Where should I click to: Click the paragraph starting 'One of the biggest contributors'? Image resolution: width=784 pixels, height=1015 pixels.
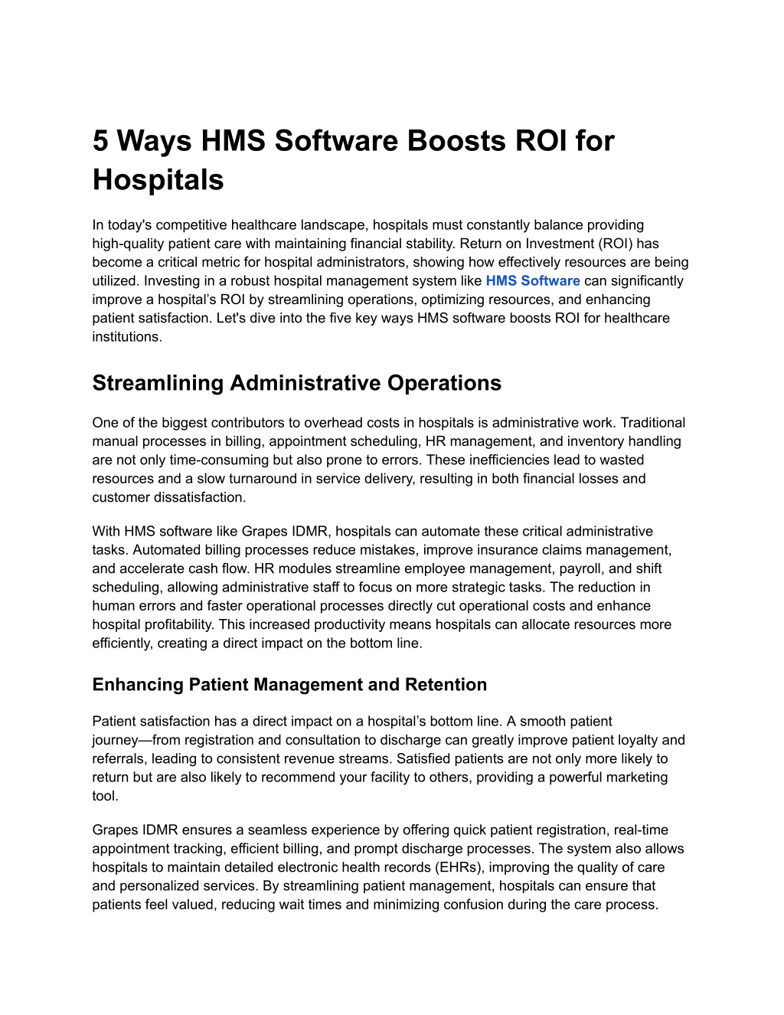coord(389,460)
